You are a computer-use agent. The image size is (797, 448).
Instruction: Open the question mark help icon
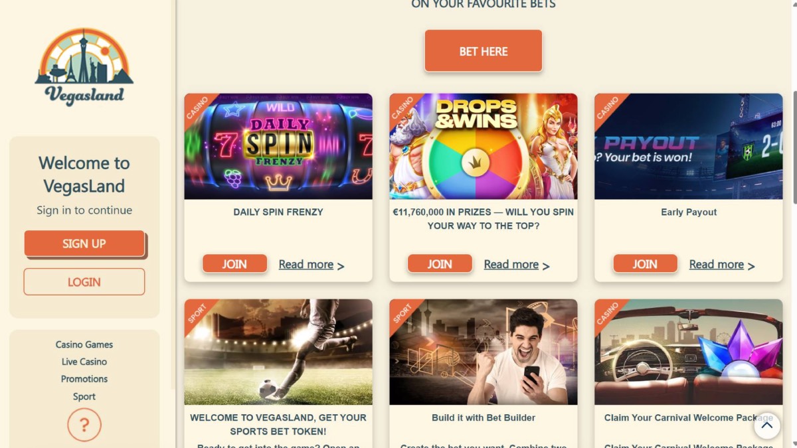(x=84, y=425)
